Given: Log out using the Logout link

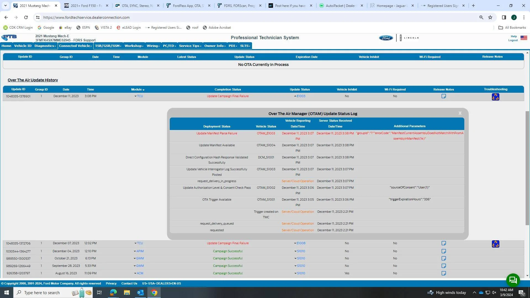Looking at the screenshot, I should pyautogui.click(x=513, y=40).
